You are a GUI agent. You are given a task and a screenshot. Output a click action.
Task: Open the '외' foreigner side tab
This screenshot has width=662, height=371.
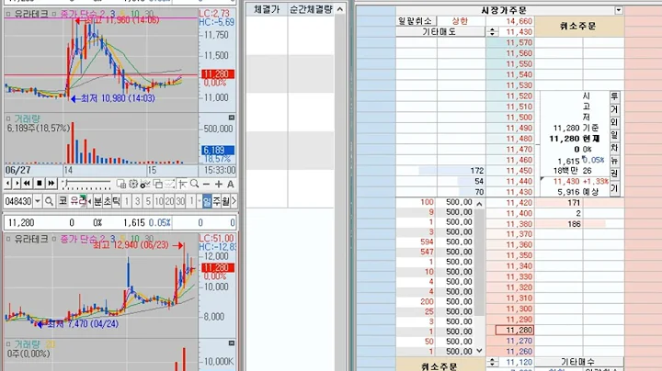(x=615, y=122)
